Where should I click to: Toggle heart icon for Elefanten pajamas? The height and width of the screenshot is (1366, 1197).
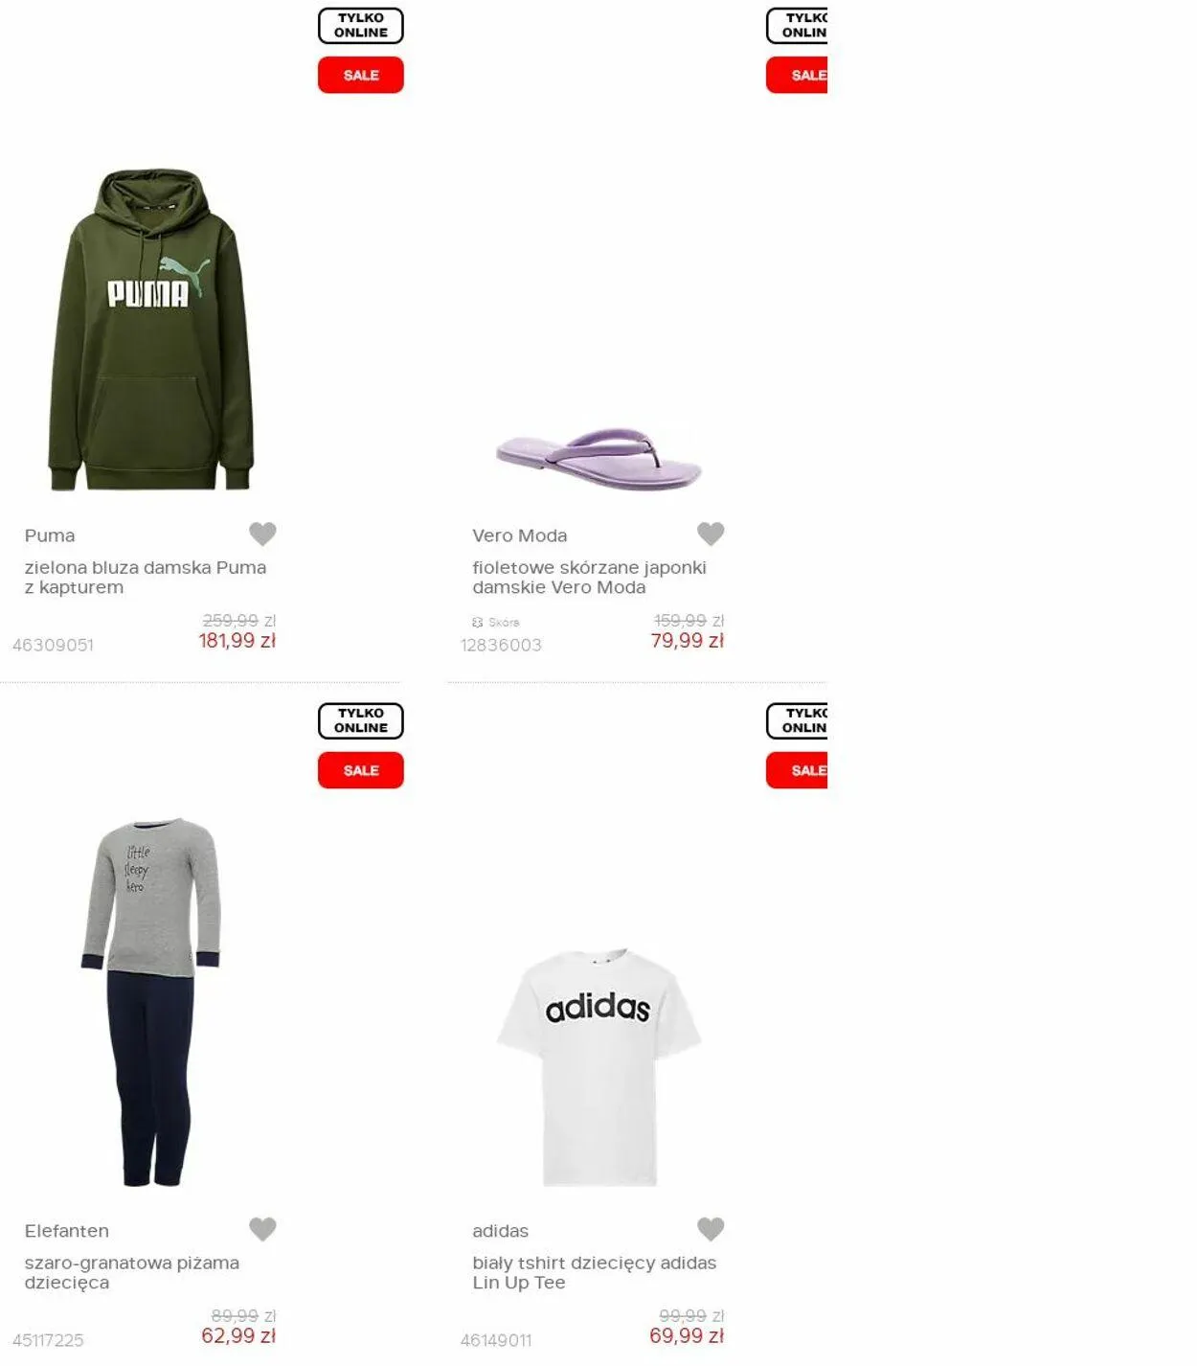tap(262, 1229)
